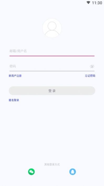Sign in with the green WeChat icon
The width and height of the screenshot is (104, 186).
click(32, 172)
